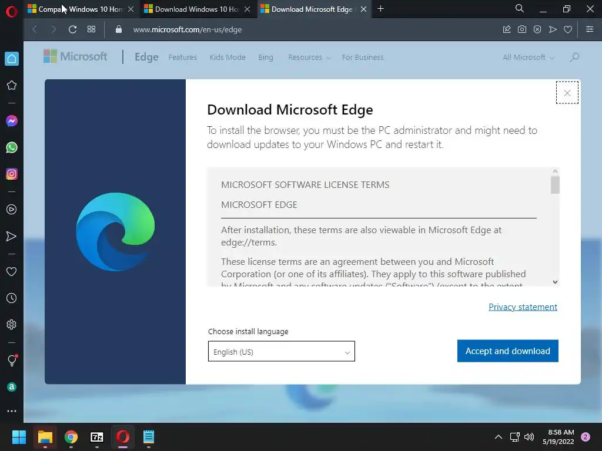
Task: Click the browser Back arrow
Action: click(35, 29)
